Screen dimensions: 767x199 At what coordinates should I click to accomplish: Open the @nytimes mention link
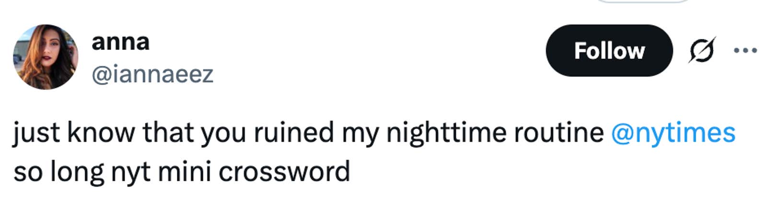click(x=673, y=133)
